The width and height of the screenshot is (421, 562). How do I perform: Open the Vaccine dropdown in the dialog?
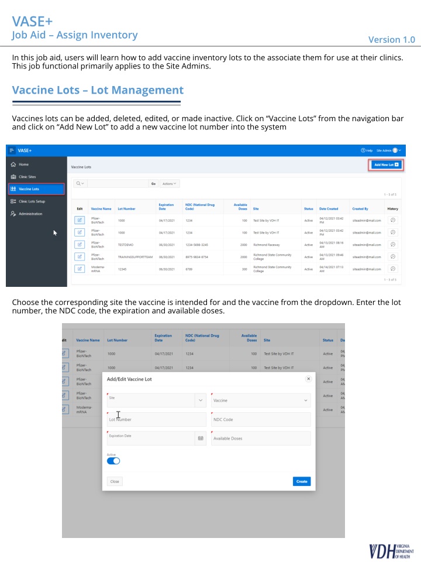click(x=261, y=400)
